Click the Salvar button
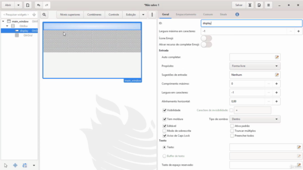Image resolution: width=303 pixels, height=170 pixels. click(239, 5)
